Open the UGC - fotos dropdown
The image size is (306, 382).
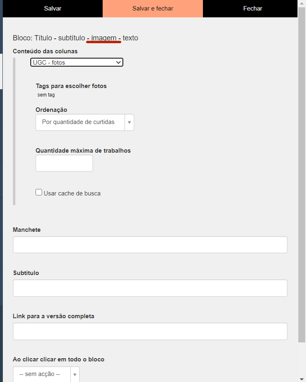click(x=76, y=63)
